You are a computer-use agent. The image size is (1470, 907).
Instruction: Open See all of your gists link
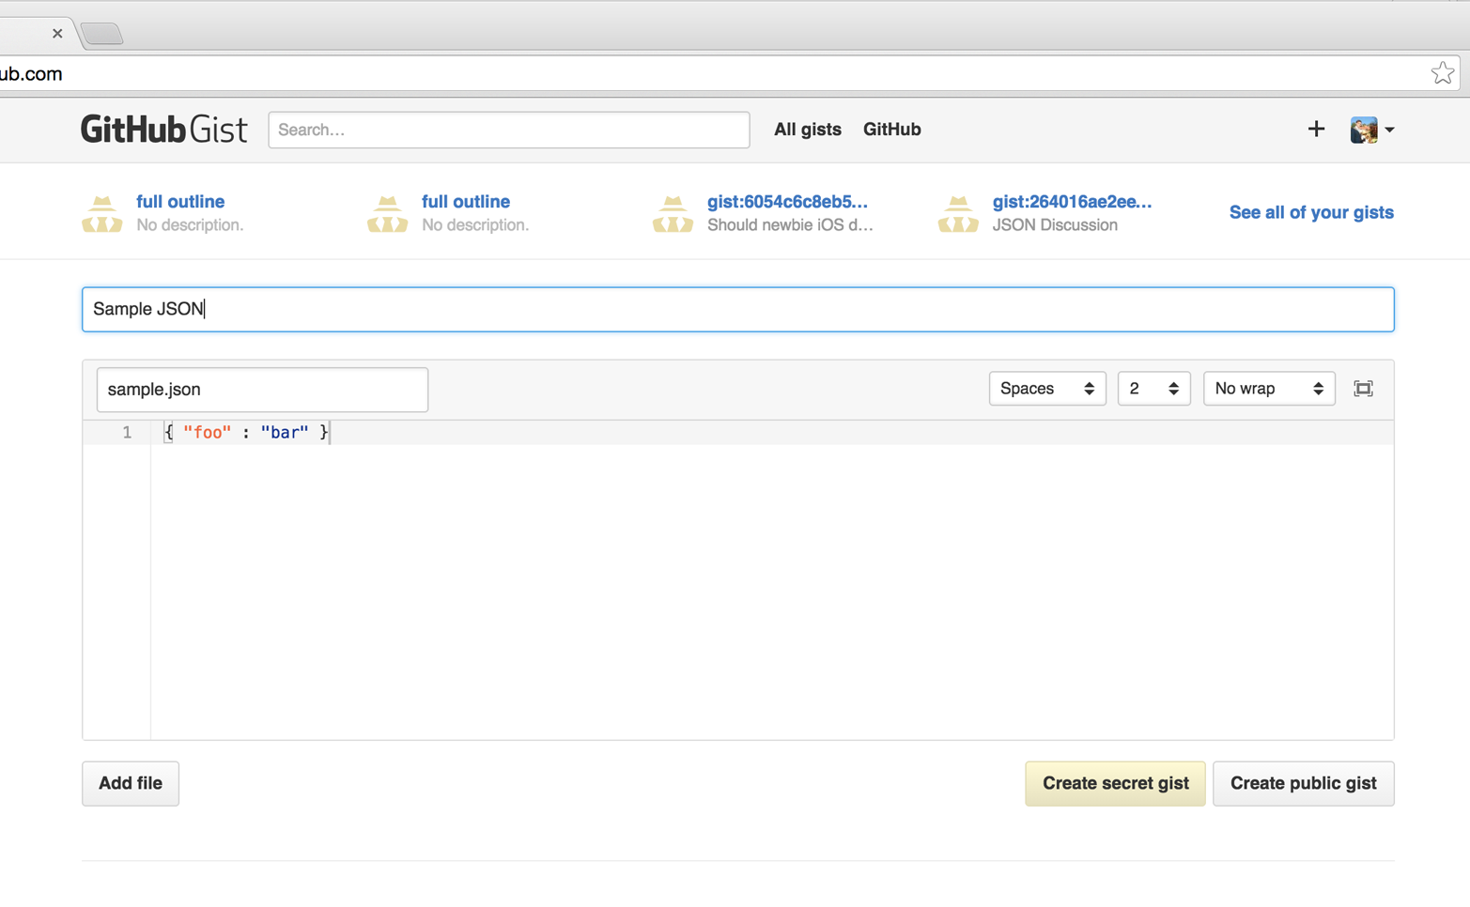coord(1310,212)
